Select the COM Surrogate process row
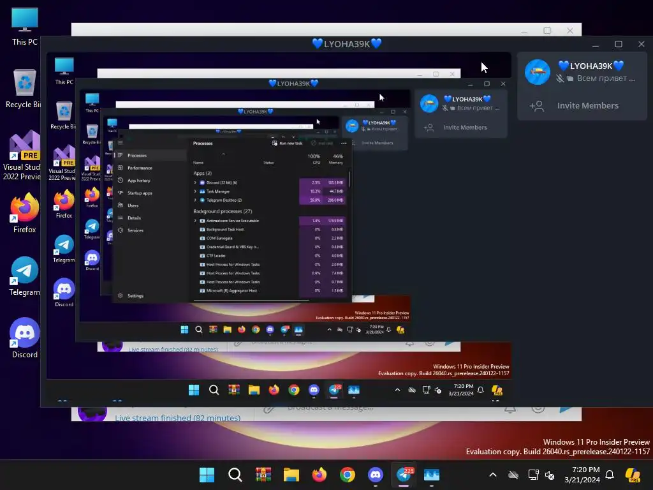This screenshot has width=653, height=490. point(269,239)
